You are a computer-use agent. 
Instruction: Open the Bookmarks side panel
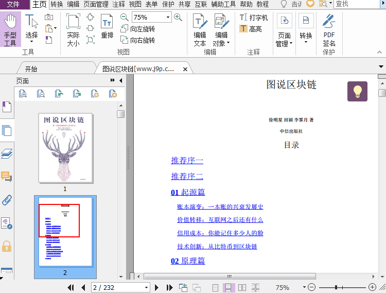[7, 107]
